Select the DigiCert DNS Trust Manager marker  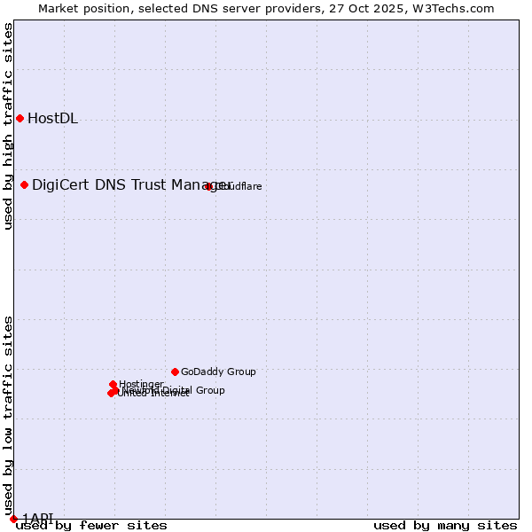(x=25, y=184)
